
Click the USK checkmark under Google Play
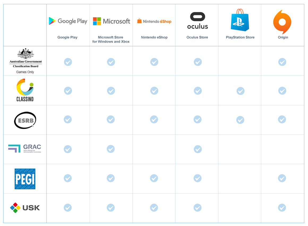coord(68,208)
